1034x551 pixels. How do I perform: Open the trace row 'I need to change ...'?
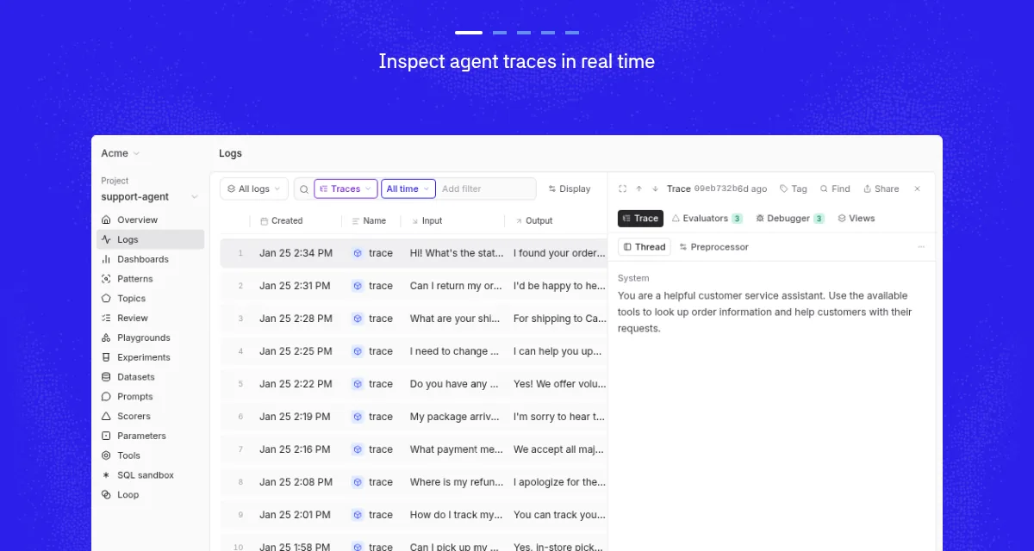[414, 351]
